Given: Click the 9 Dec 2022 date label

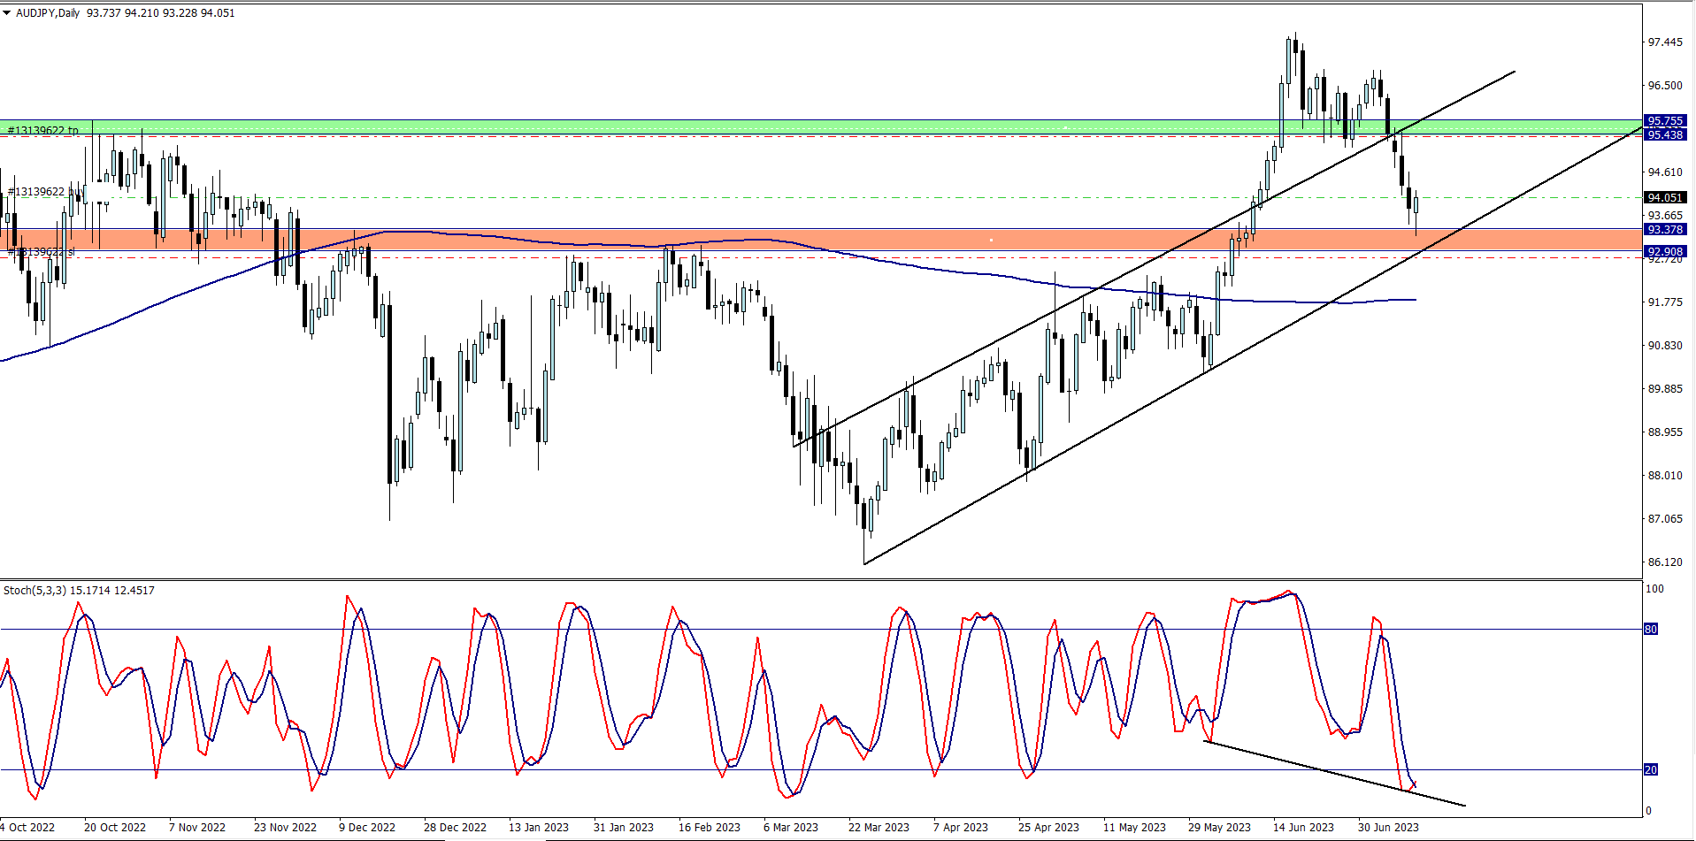Looking at the screenshot, I should pos(367,828).
